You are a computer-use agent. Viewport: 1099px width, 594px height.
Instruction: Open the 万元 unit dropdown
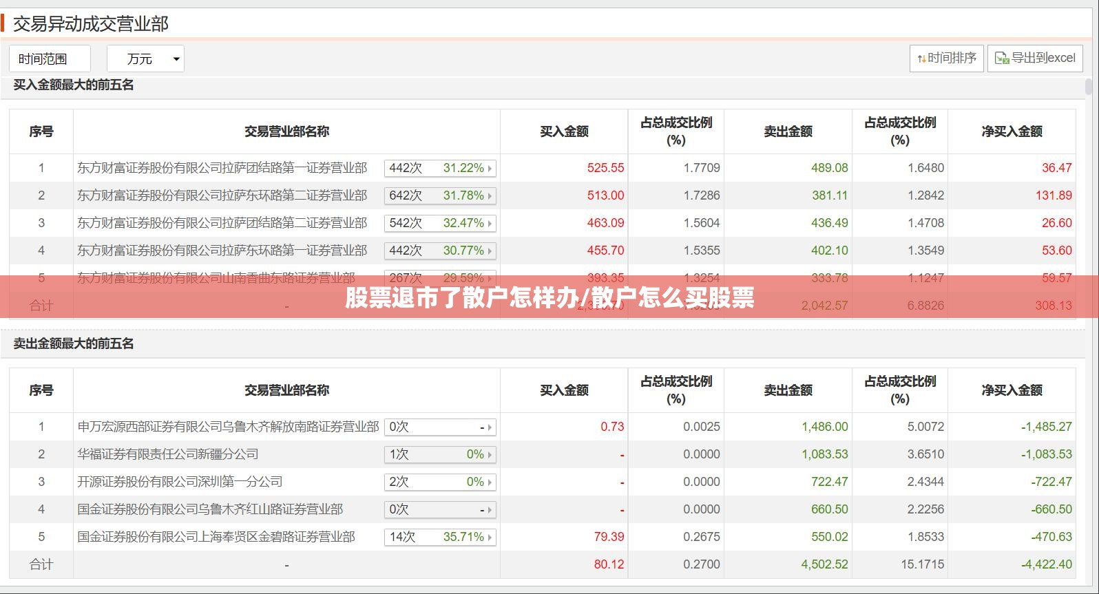(145, 59)
